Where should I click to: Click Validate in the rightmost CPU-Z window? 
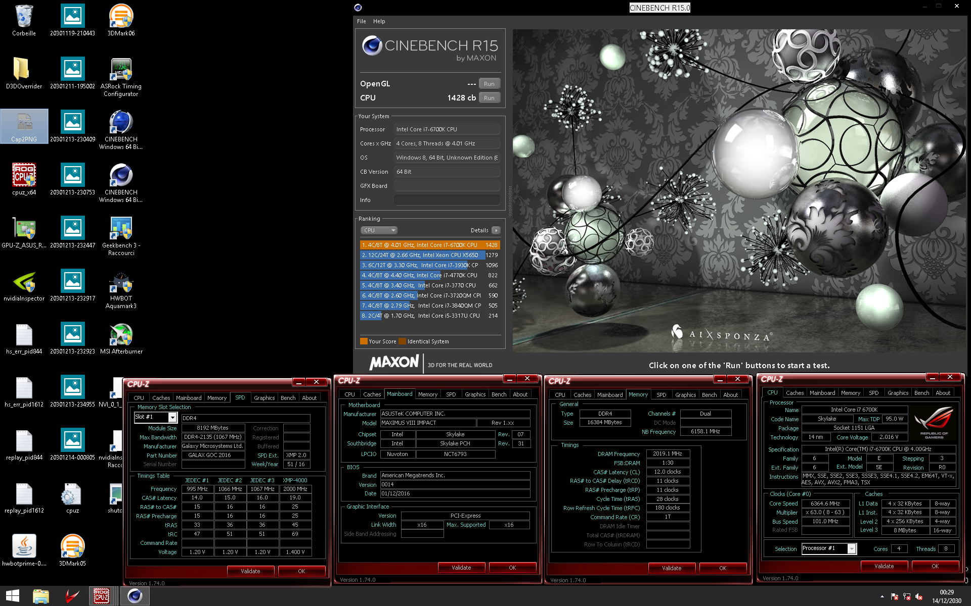pos(884,566)
